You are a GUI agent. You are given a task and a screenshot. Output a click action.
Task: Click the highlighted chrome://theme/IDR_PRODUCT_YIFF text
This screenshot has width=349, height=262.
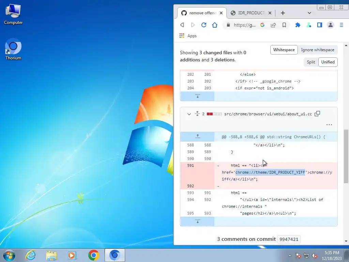(270, 172)
